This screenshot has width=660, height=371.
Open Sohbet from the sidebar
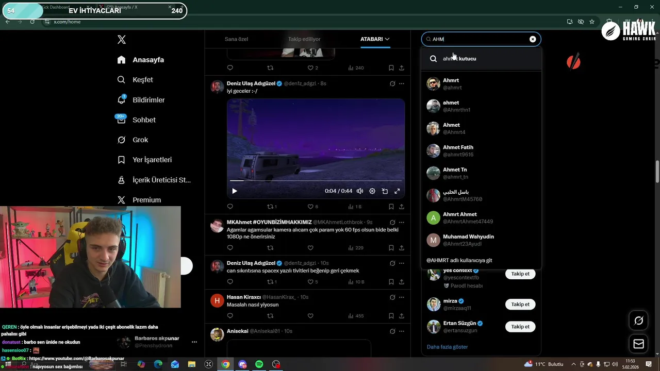pyautogui.click(x=136, y=120)
